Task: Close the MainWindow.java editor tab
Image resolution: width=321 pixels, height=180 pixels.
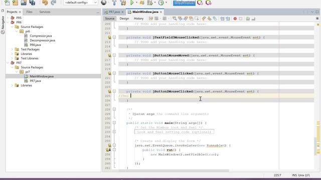Action: [x=161, y=12]
